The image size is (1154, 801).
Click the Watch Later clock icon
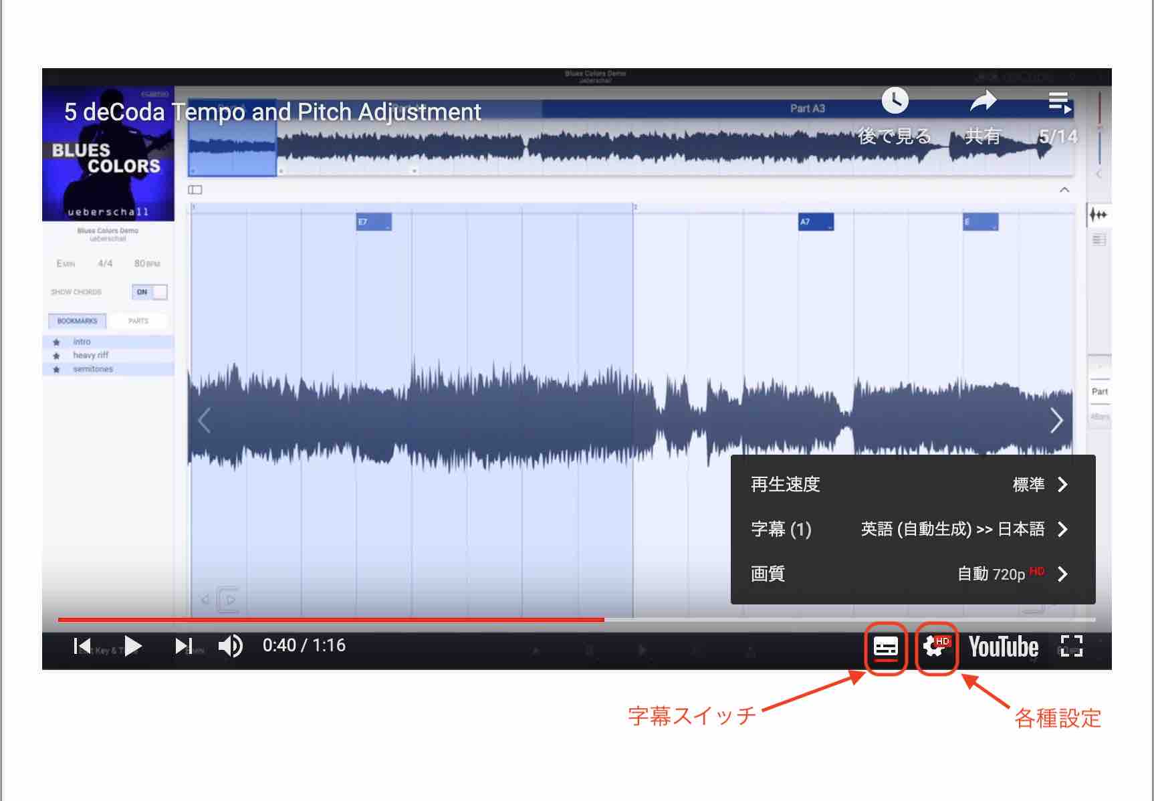coord(895,102)
